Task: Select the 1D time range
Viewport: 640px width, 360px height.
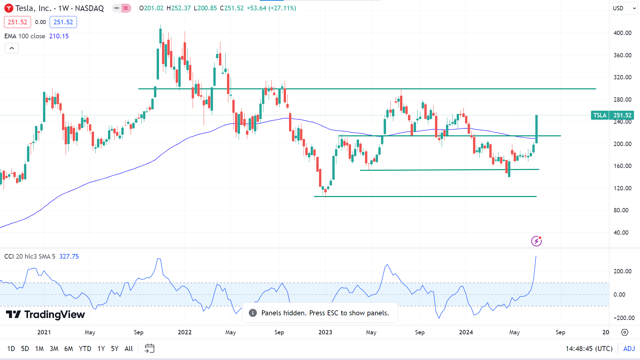Action: click(11, 349)
